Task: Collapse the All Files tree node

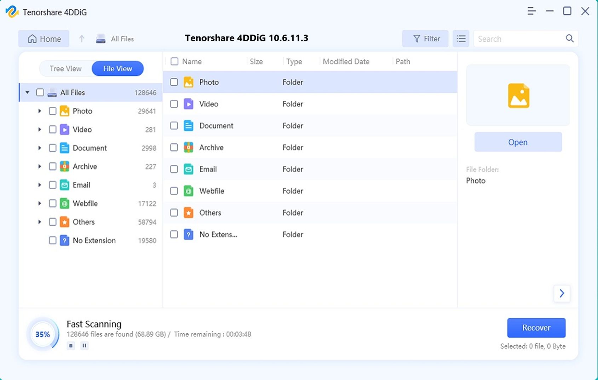Action: point(27,93)
